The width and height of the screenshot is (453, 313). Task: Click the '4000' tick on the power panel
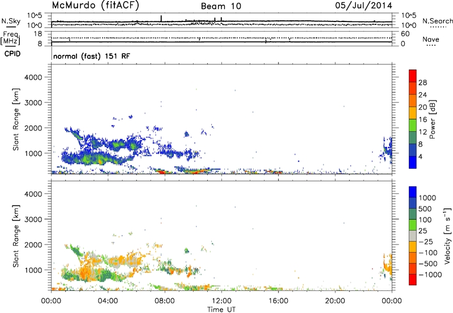pyautogui.click(x=33, y=77)
